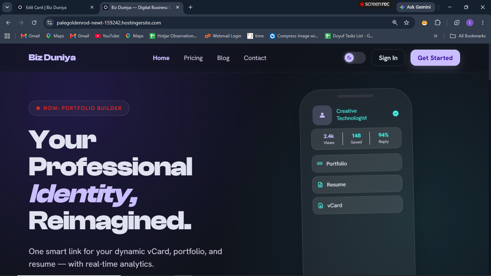Close the Biz Duniya Digital Business tab
491x276 pixels.
click(x=178, y=7)
